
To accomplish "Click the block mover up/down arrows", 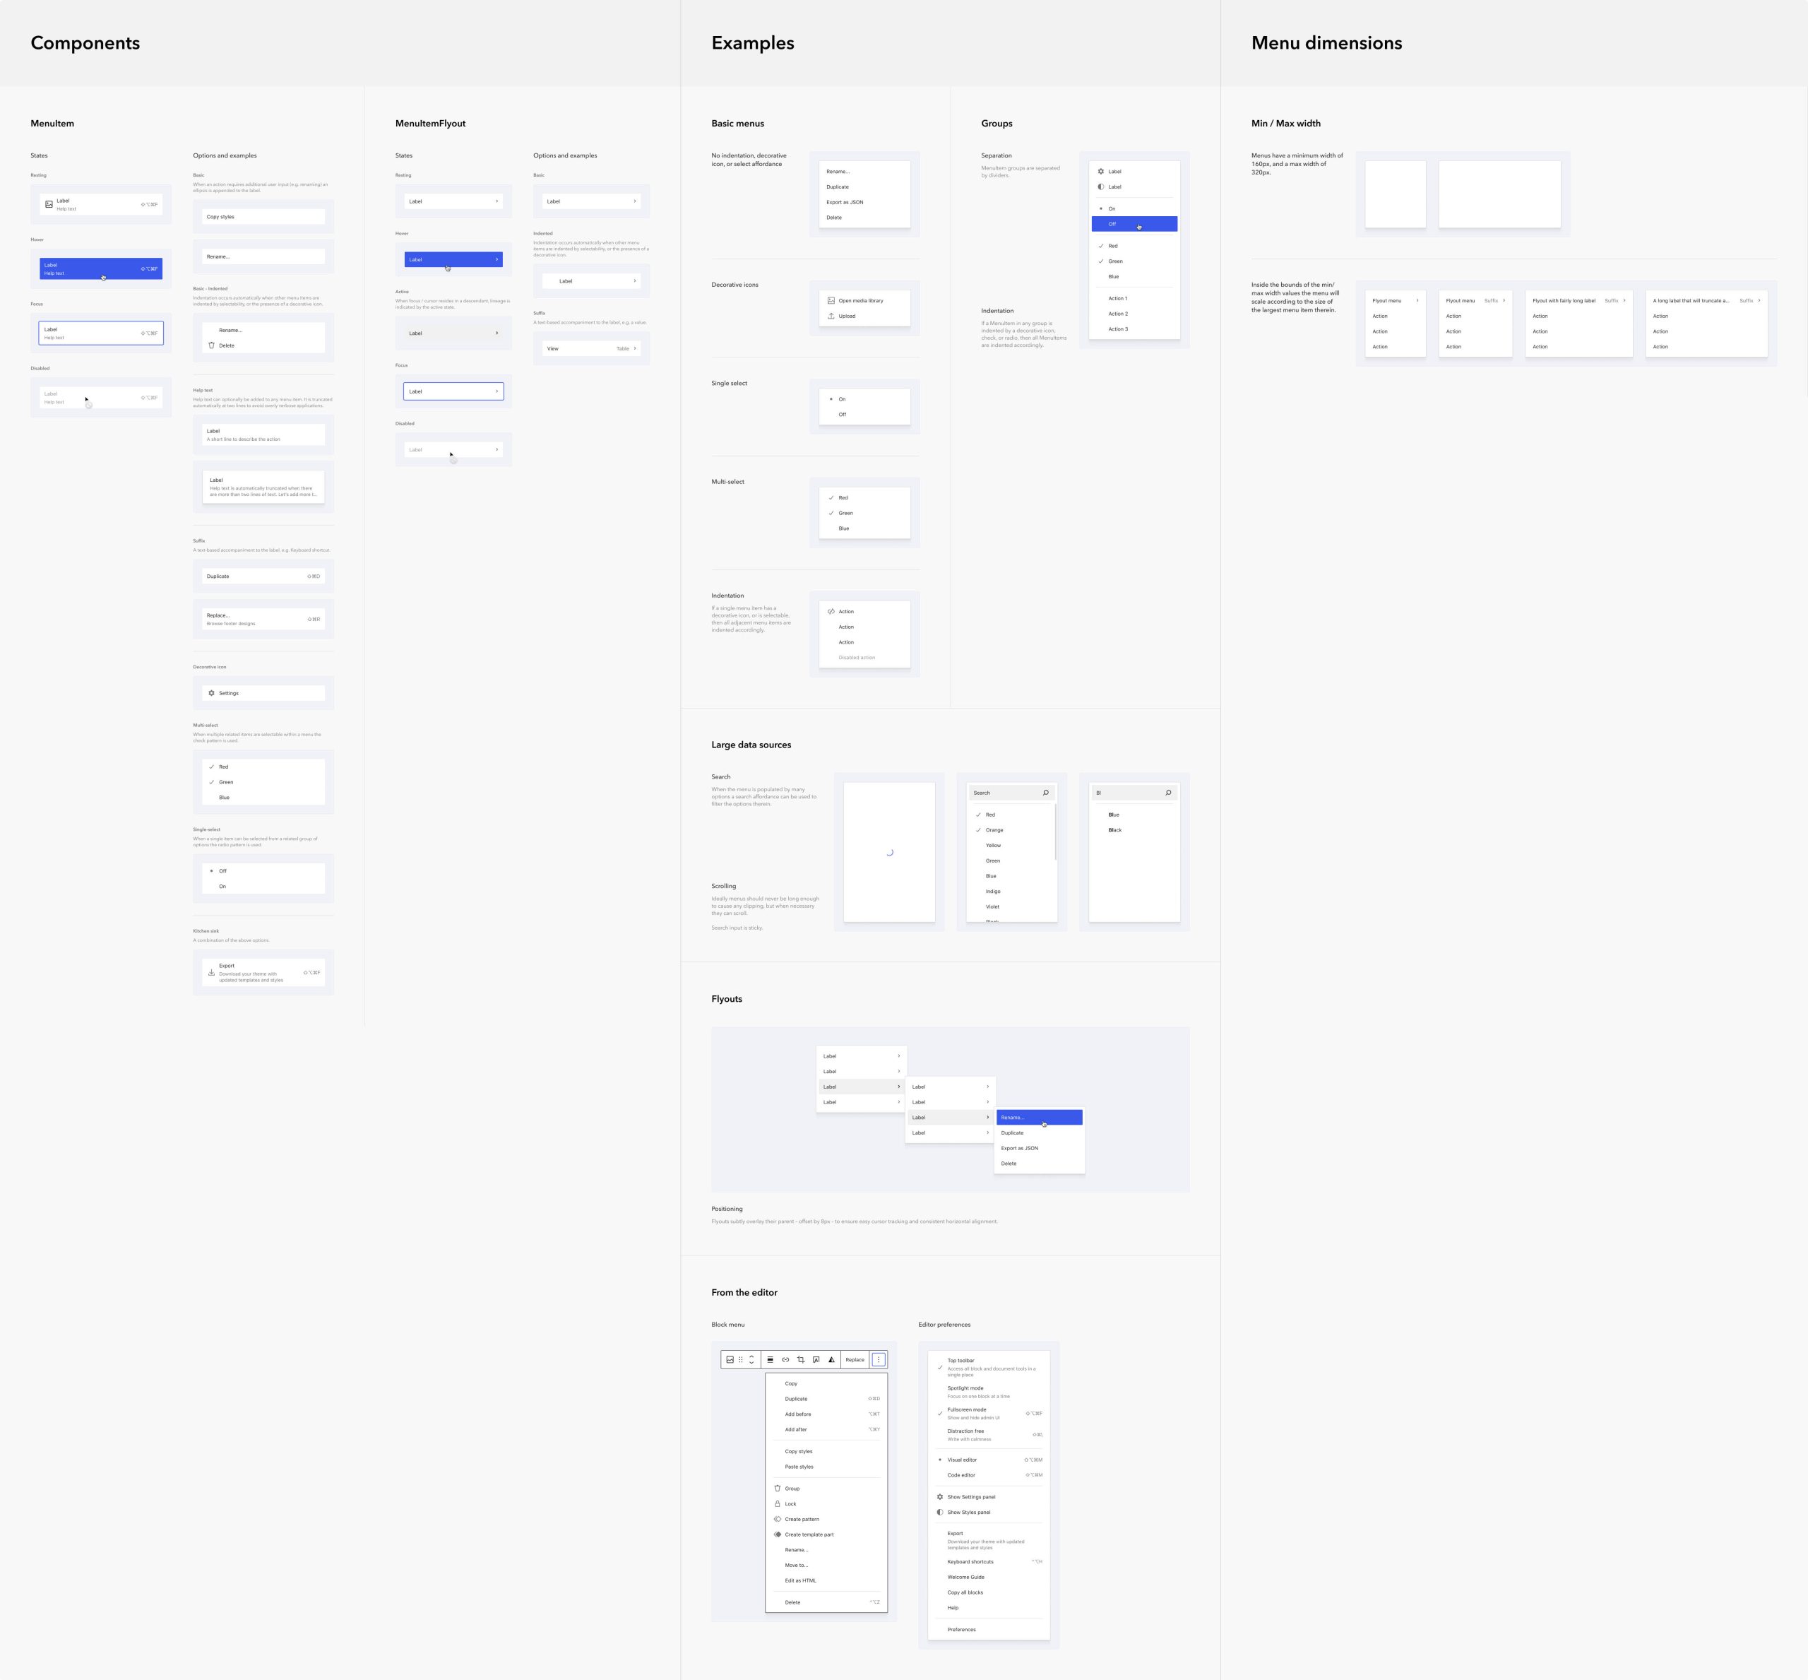I will (x=751, y=1360).
